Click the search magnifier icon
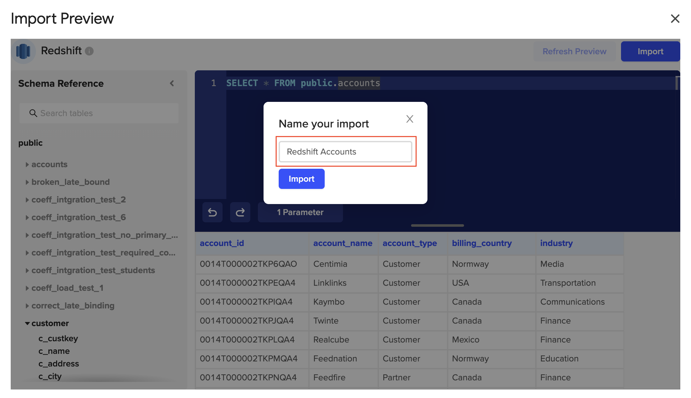 [33, 113]
